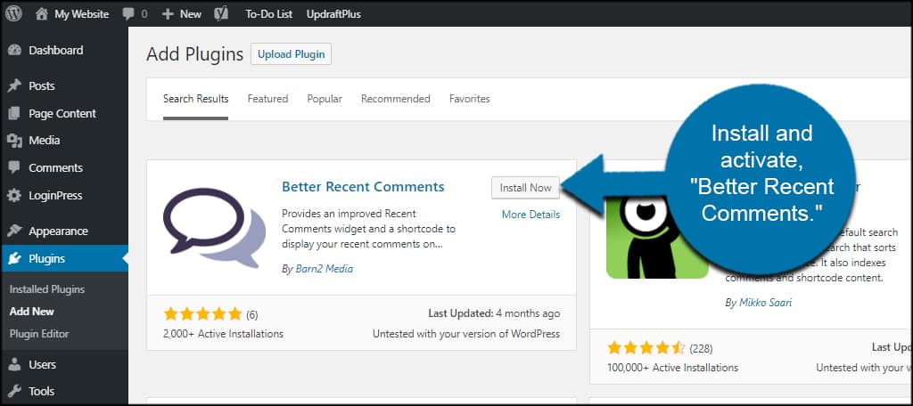
Task: Click the five-star rating with (6) reviews
Action: pos(202,314)
